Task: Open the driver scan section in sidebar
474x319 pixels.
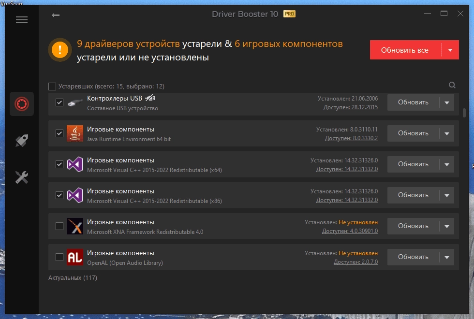Action: 22,104
